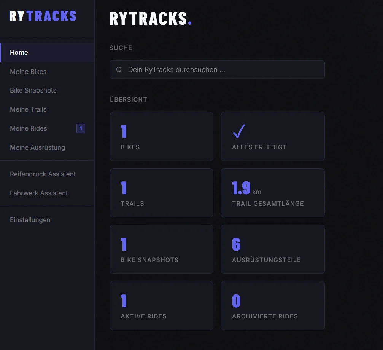Screen dimensions: 383x350
Task: Open Meine Rides page
Action: (x=48, y=128)
